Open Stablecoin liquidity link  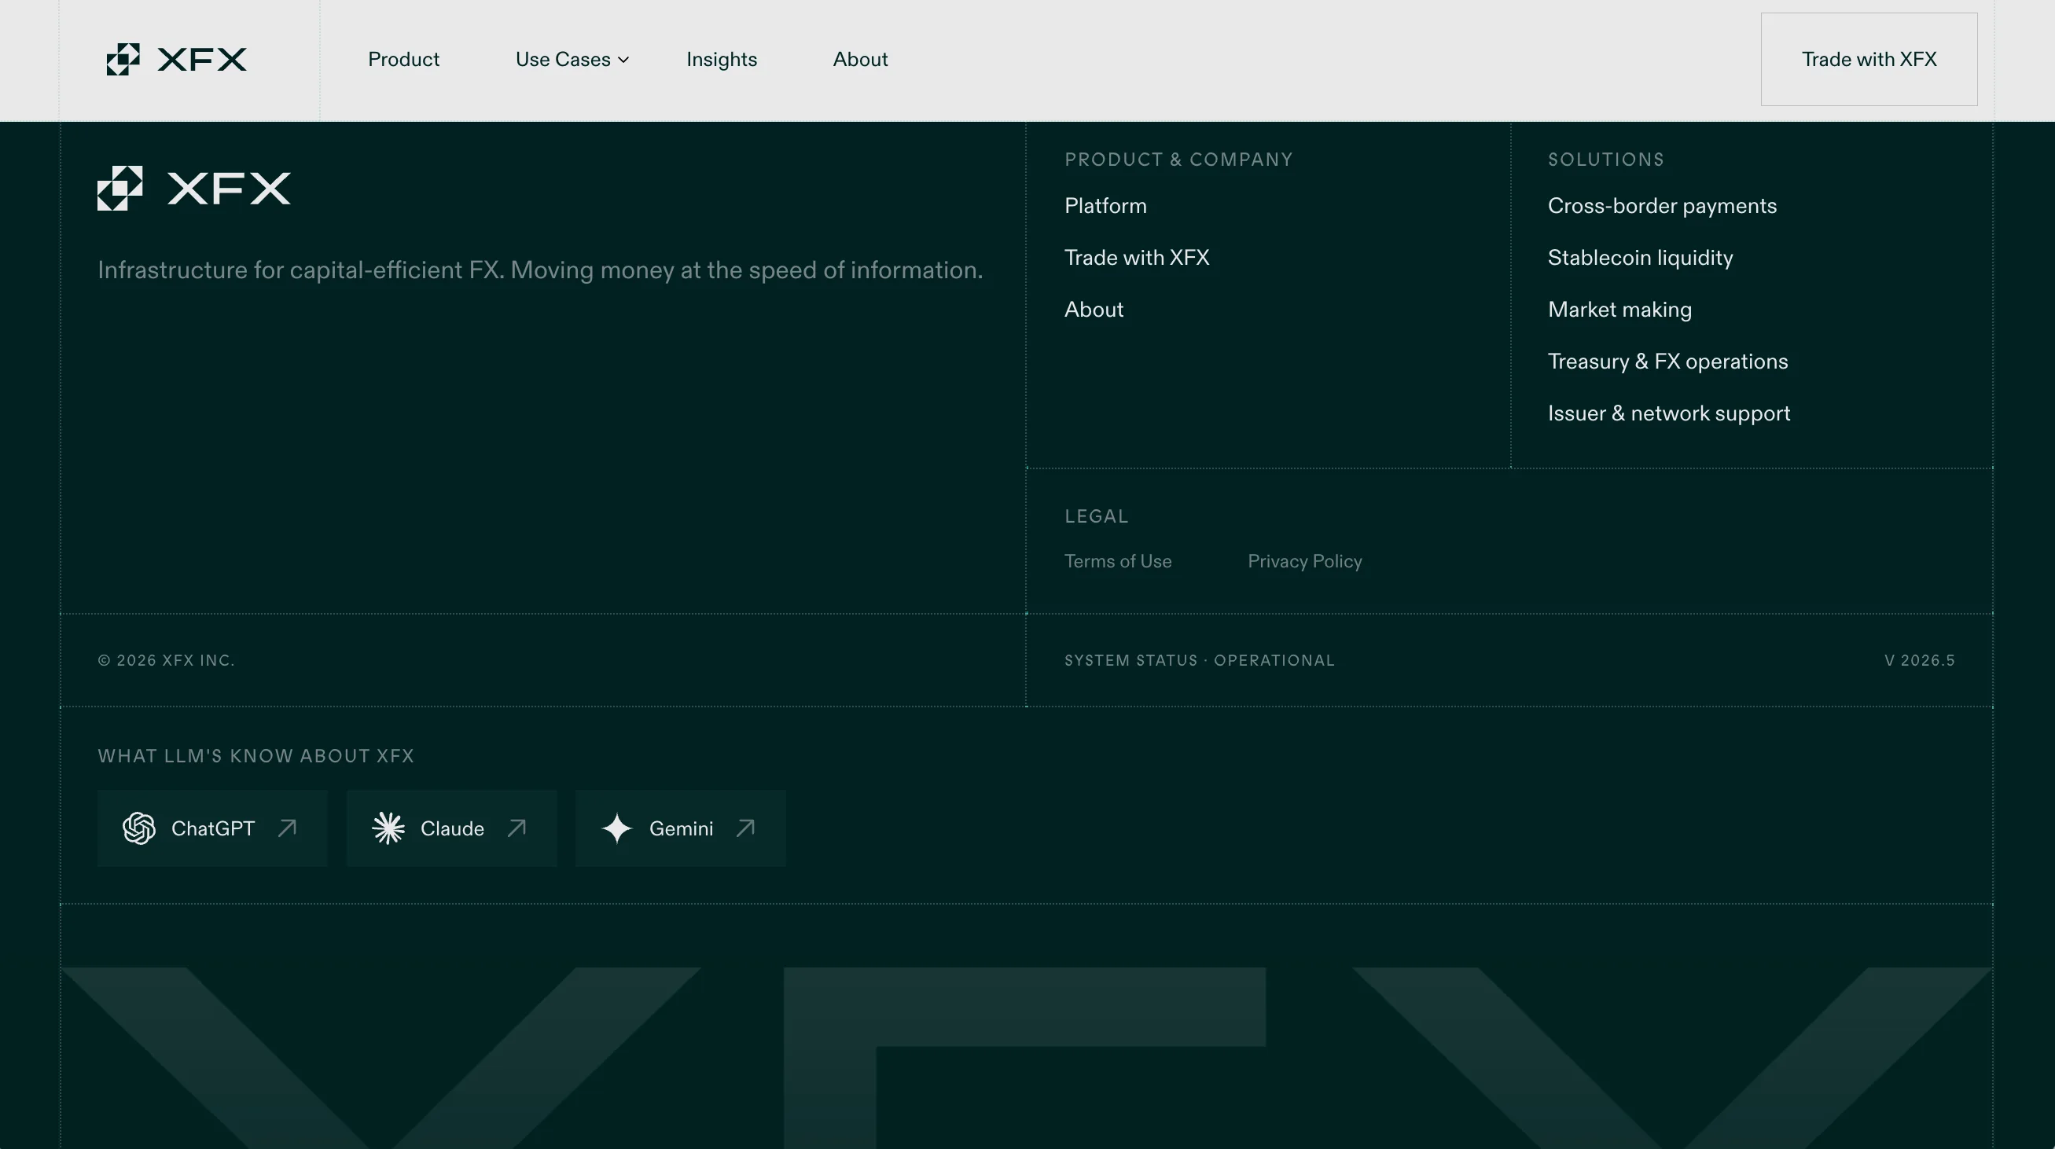pyautogui.click(x=1640, y=258)
